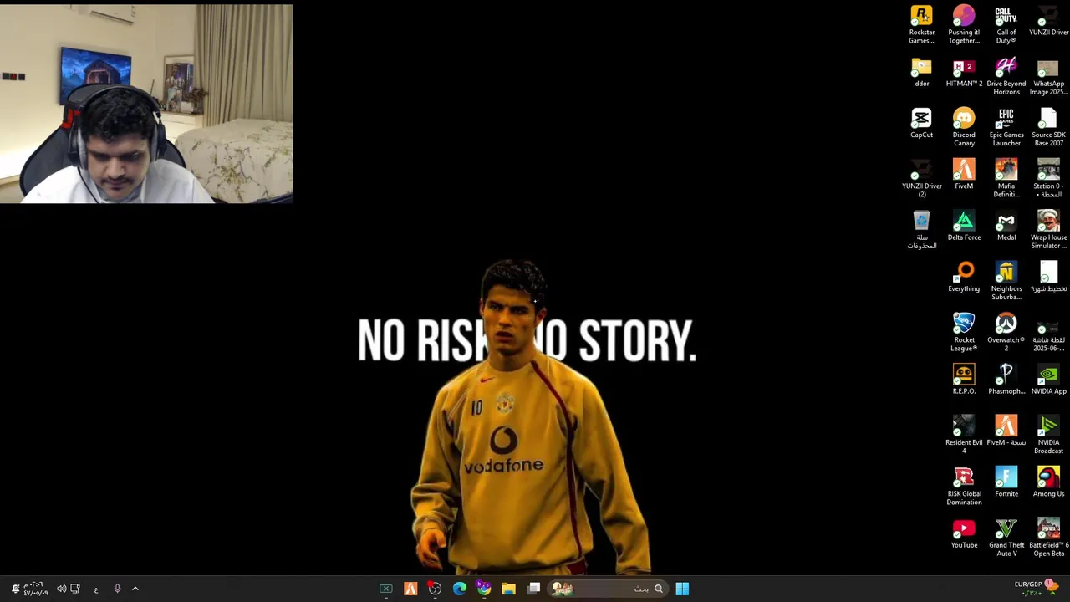1070x602 pixels.
Task: Expand the hidden system tray icons chevron
Action: (135, 589)
